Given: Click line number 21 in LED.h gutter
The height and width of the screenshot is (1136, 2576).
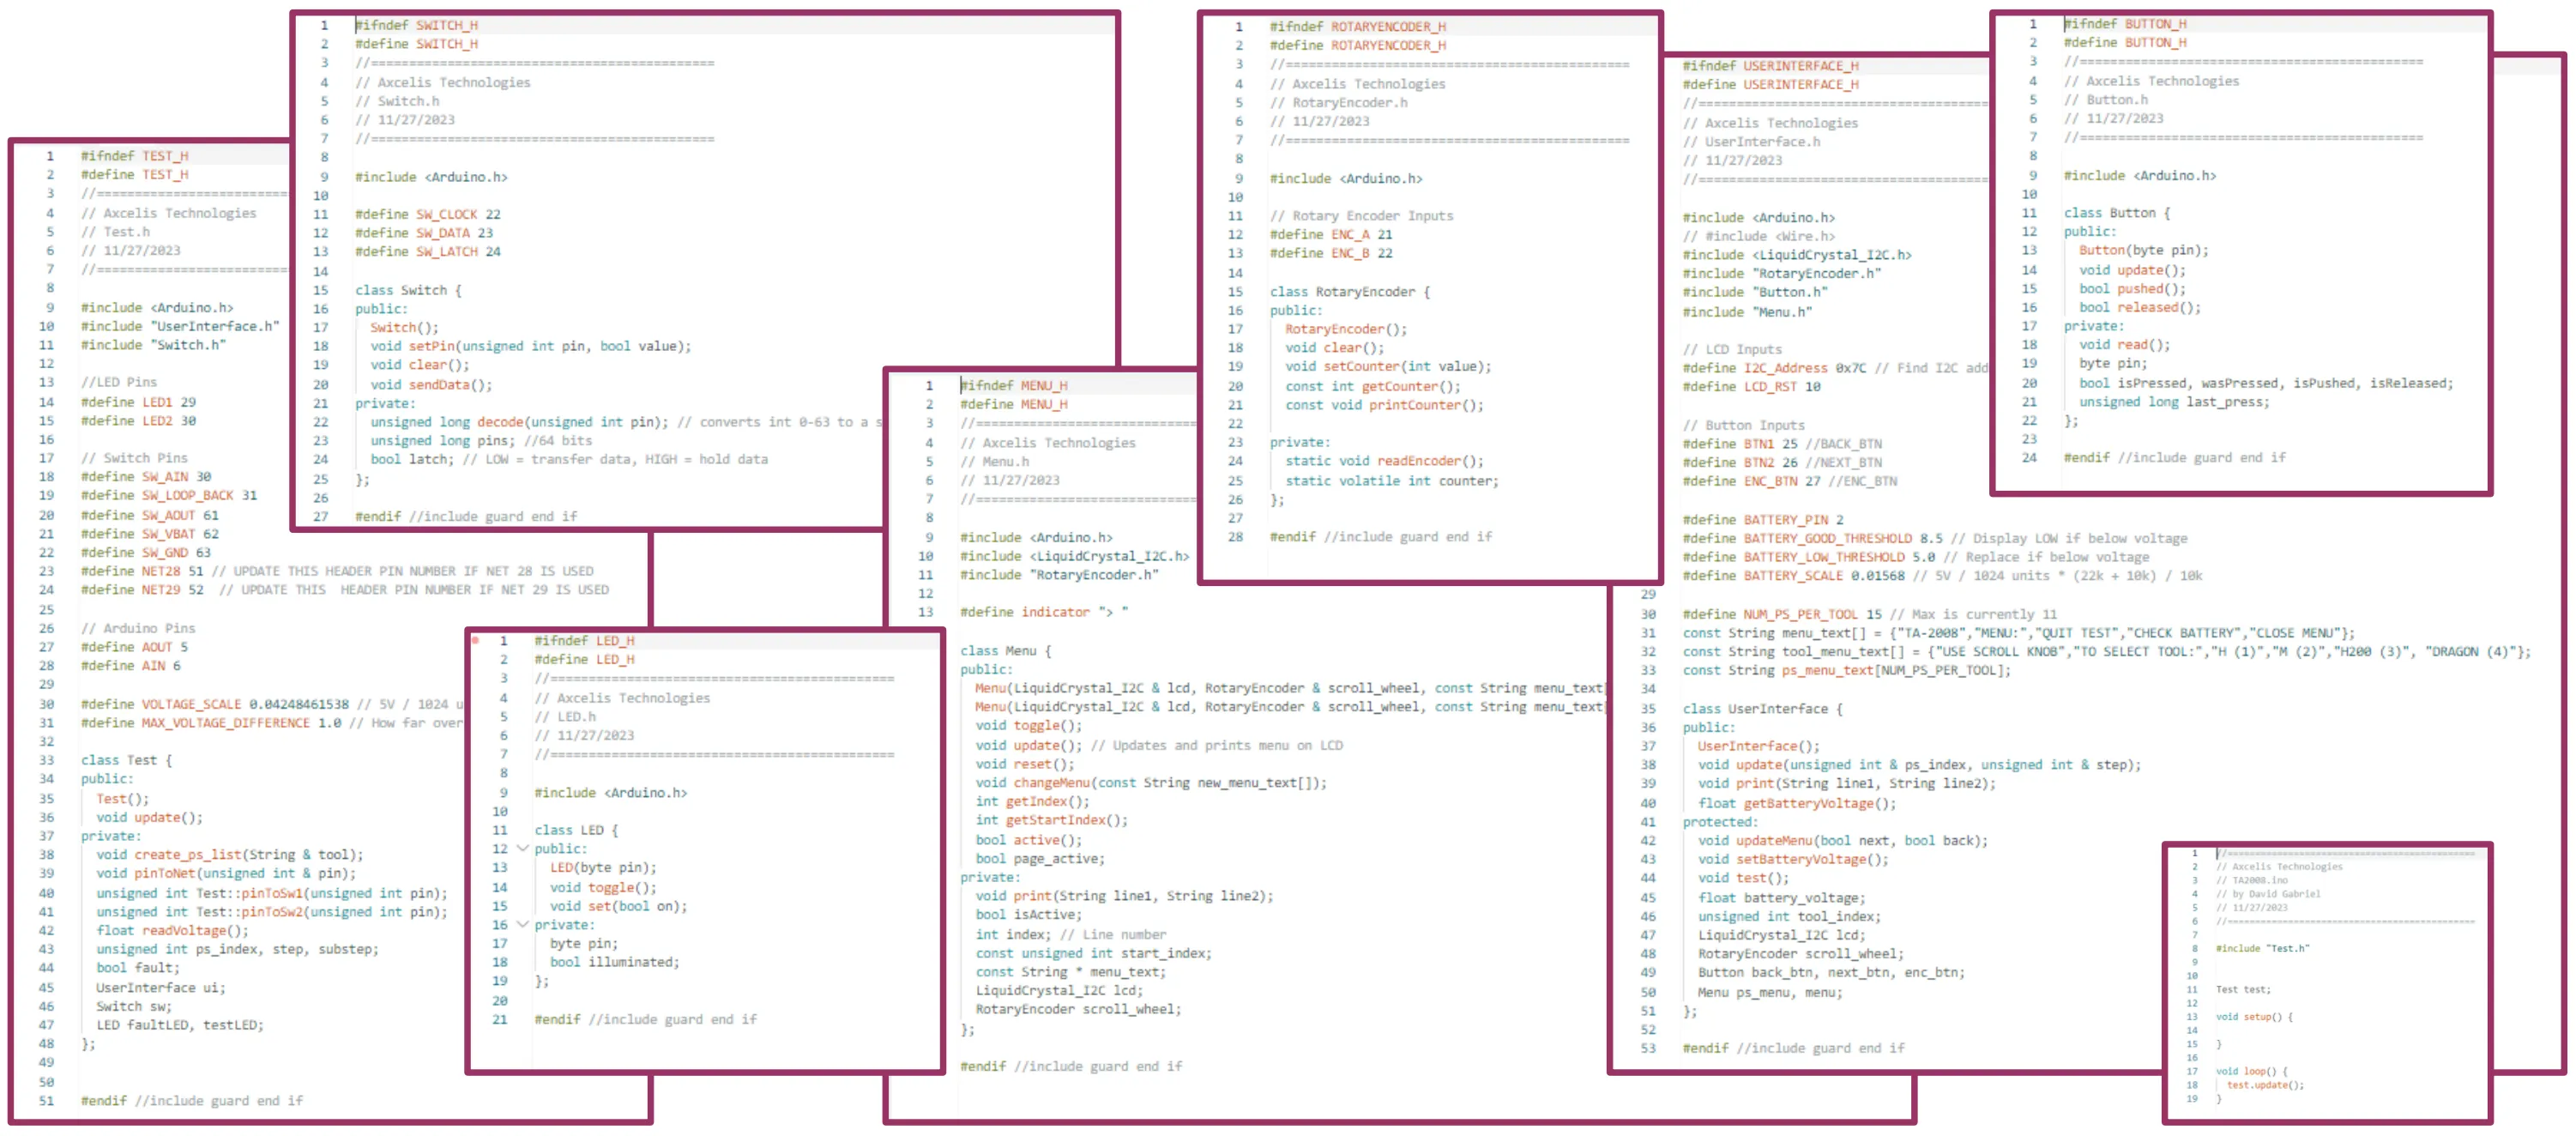Looking at the screenshot, I should pos(499,1019).
